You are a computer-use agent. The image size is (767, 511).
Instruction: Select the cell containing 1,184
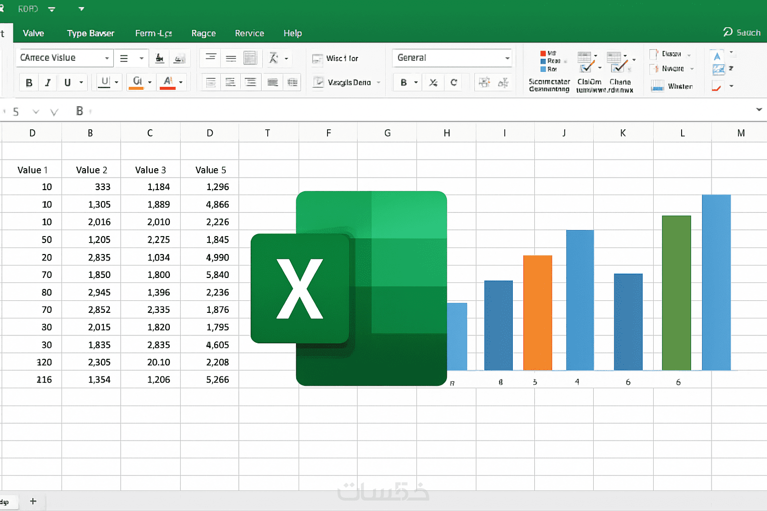click(x=150, y=187)
